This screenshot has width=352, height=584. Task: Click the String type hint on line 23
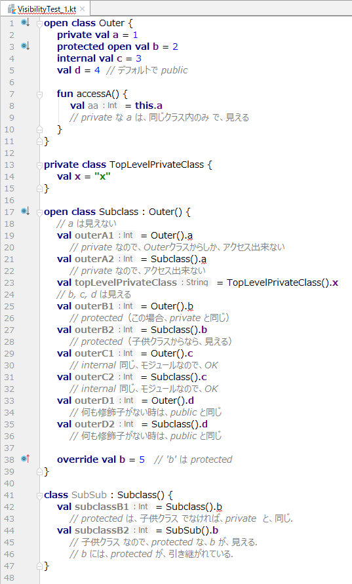coord(195,282)
